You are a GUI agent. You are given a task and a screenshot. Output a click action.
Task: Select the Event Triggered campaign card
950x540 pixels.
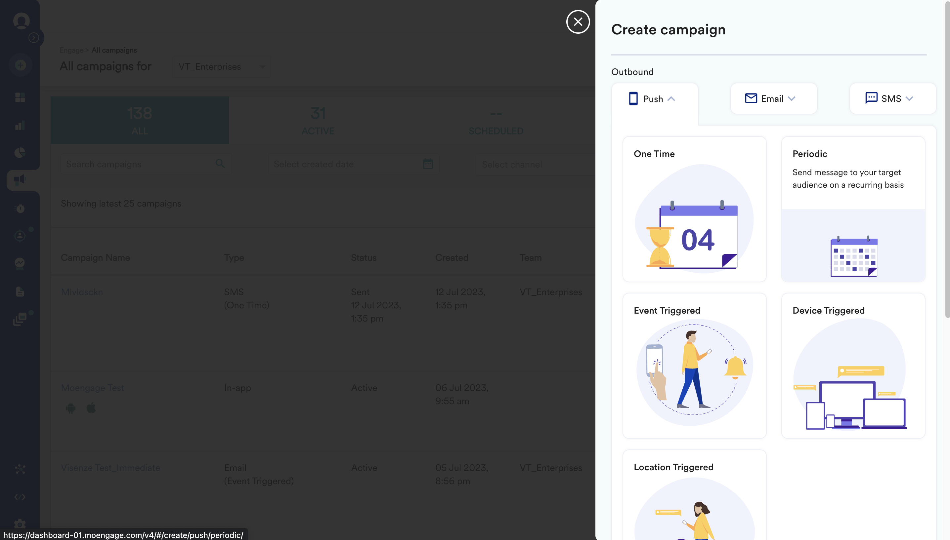click(694, 366)
